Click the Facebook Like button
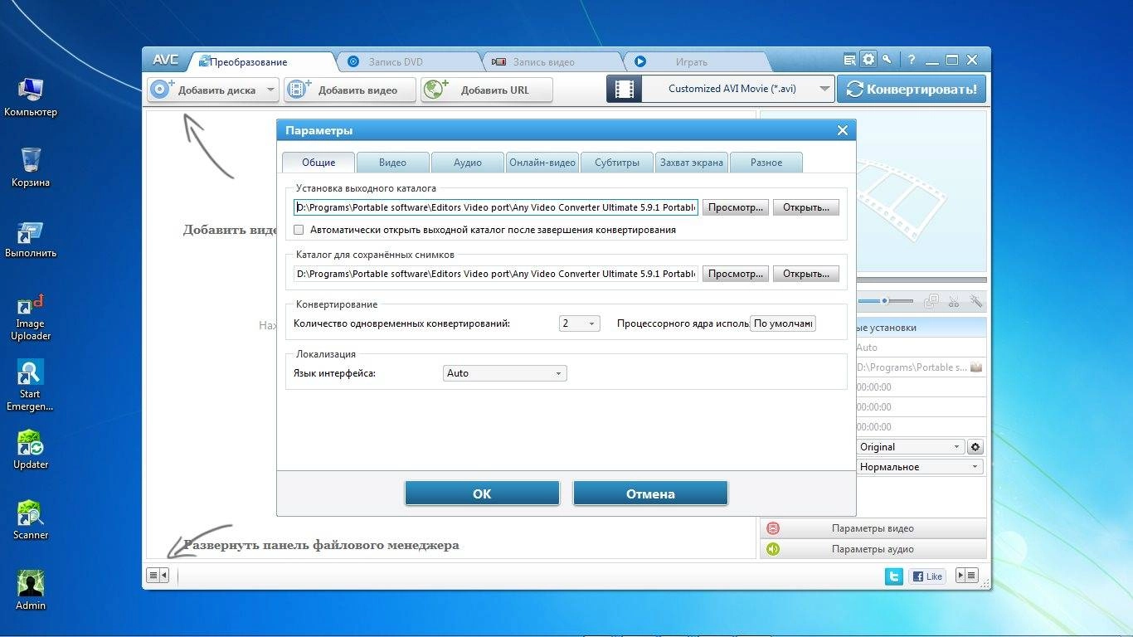This screenshot has width=1133, height=637. point(927,576)
